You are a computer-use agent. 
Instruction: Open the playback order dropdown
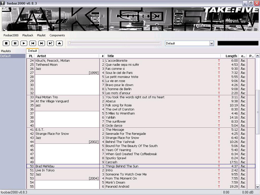tap(212, 43)
